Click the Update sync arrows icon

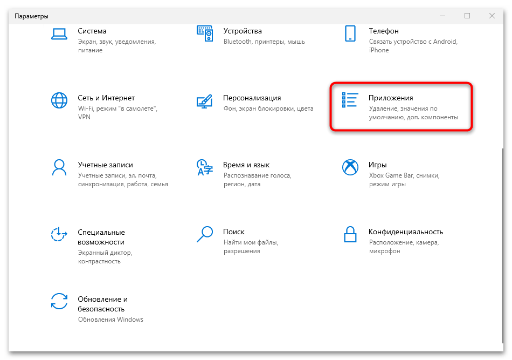click(x=59, y=301)
